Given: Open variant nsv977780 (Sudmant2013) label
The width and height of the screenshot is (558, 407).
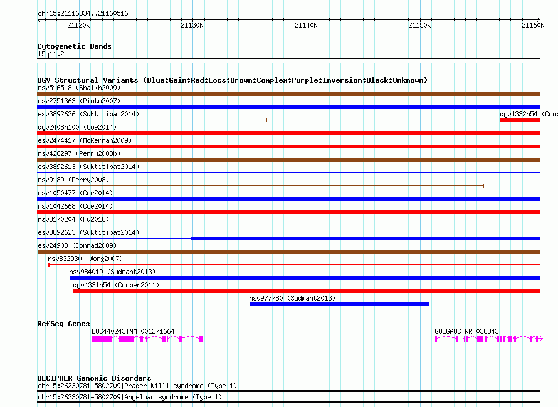Looking at the screenshot, I should click(x=292, y=298).
